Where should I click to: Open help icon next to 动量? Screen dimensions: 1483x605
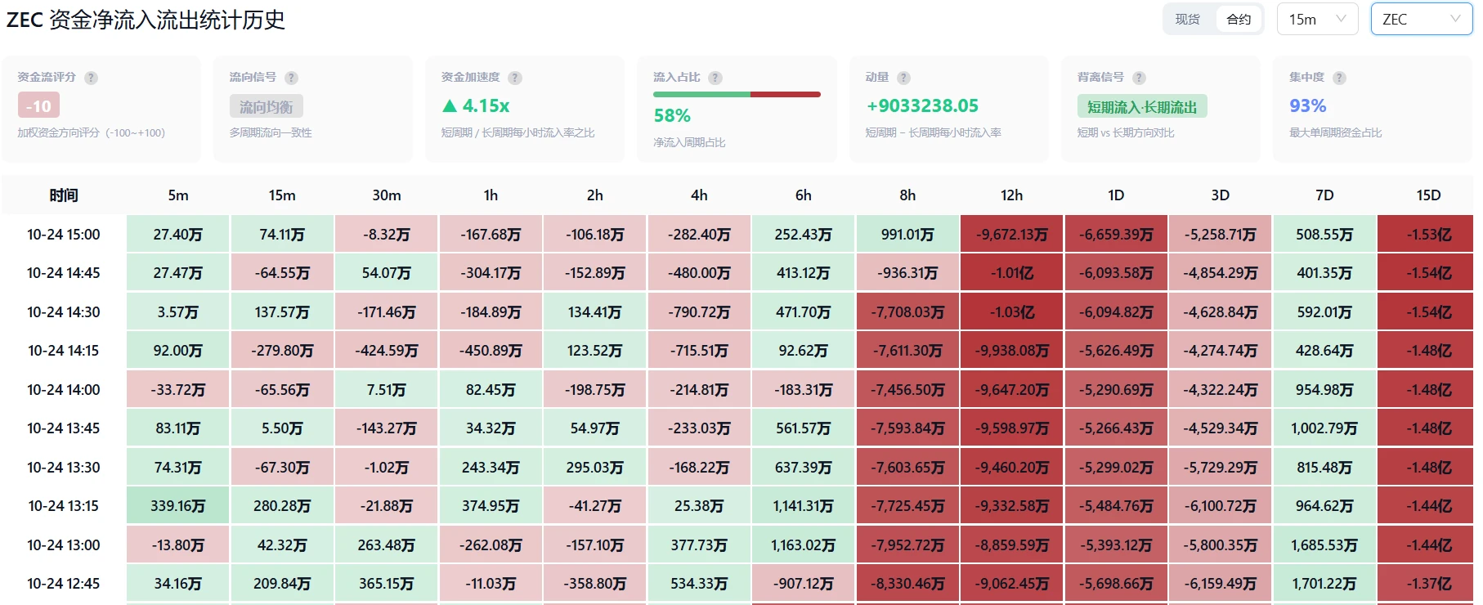[x=903, y=78]
